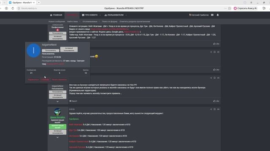This screenshot has height=151, width=270.
Task: Like the Ментам на бункере post
Action: point(216,101)
